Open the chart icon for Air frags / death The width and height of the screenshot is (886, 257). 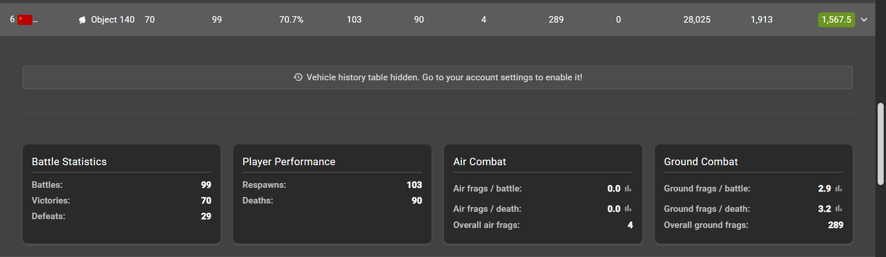pyautogui.click(x=628, y=209)
